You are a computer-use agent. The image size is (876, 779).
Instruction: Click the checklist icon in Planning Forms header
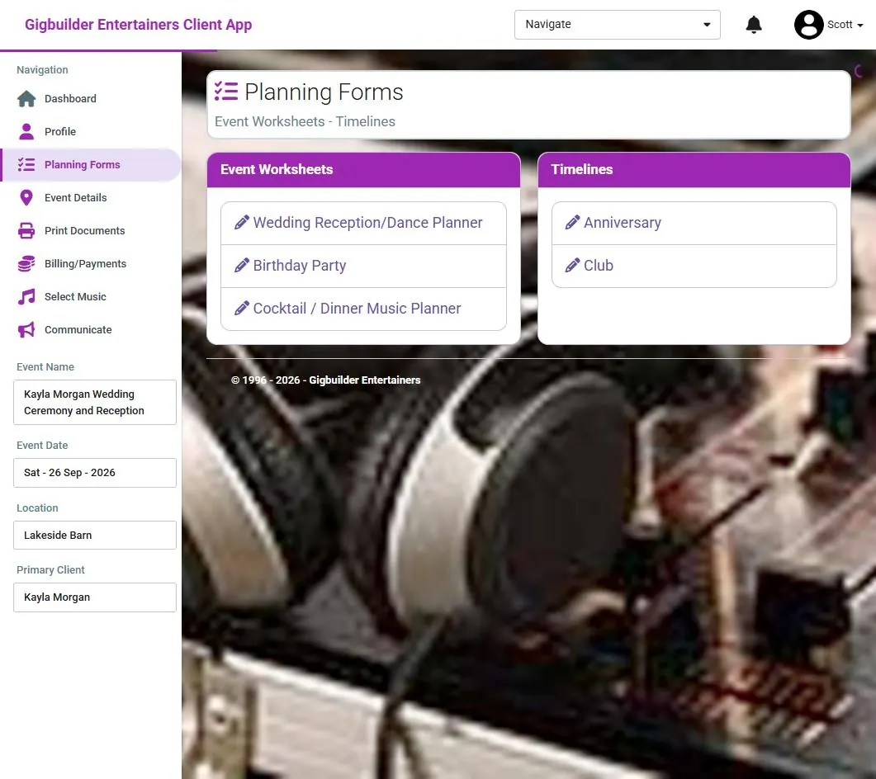point(226,92)
